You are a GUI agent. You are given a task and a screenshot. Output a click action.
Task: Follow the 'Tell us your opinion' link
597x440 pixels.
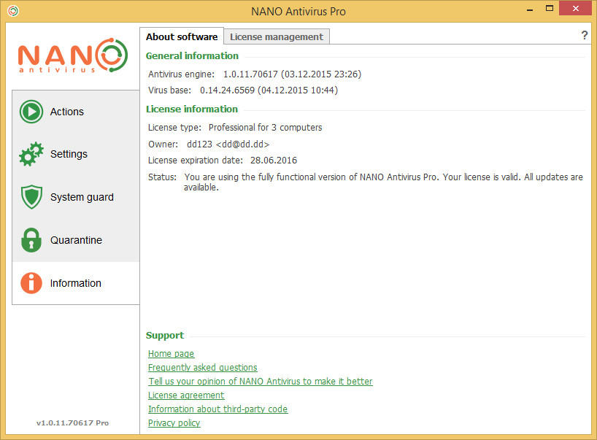coord(261,382)
